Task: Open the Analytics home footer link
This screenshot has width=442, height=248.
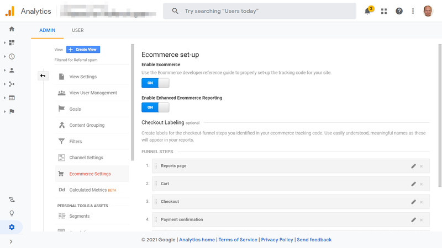Action: tap(197, 240)
